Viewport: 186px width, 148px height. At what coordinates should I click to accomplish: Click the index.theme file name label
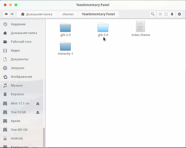click(141, 35)
